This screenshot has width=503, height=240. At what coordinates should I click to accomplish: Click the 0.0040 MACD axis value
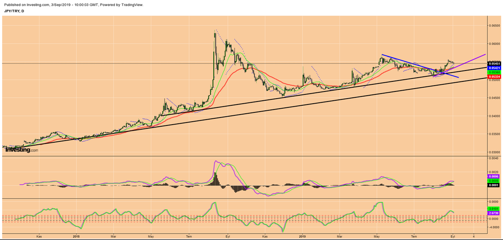click(494, 158)
